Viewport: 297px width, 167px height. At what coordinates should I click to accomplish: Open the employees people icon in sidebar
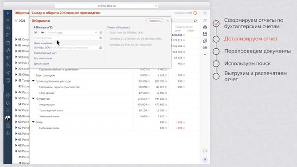[x=8, y=65]
